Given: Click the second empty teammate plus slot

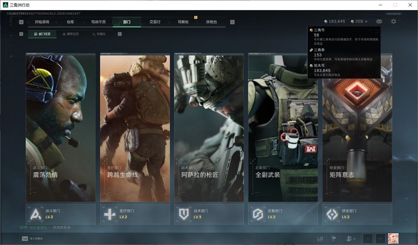Looking at the screenshot, I should 381,238.
